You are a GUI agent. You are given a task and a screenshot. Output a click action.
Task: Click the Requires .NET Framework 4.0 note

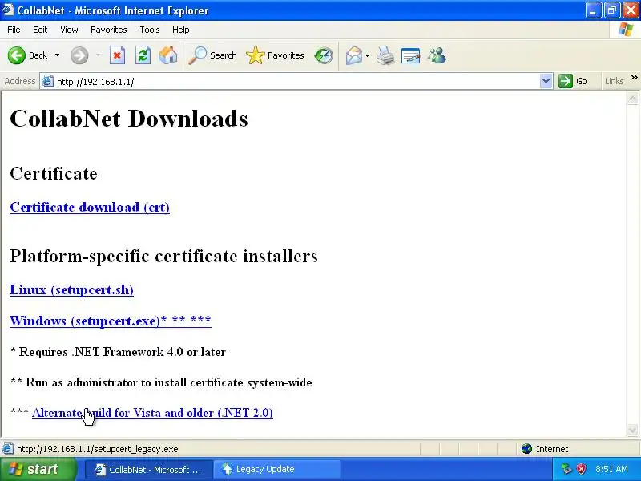point(118,352)
